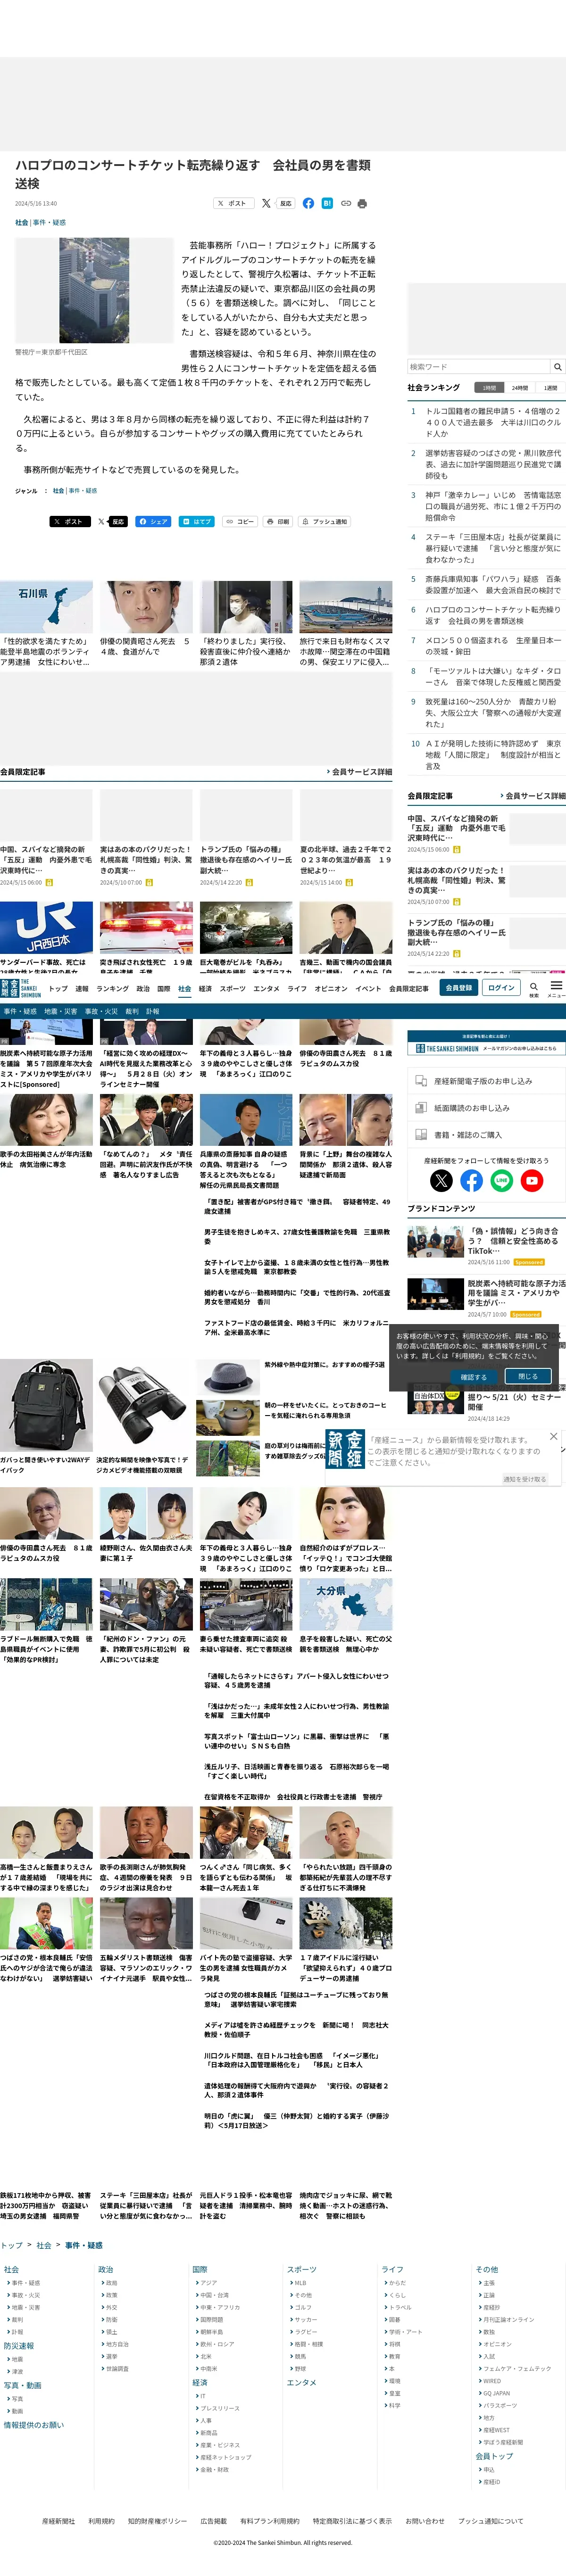Click the X post button under headline
This screenshot has width=566, height=2576.
233,203
